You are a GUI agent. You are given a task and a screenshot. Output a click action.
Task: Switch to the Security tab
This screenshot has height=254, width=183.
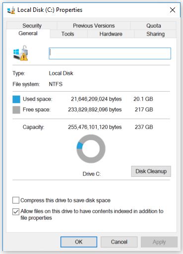pos(32,26)
